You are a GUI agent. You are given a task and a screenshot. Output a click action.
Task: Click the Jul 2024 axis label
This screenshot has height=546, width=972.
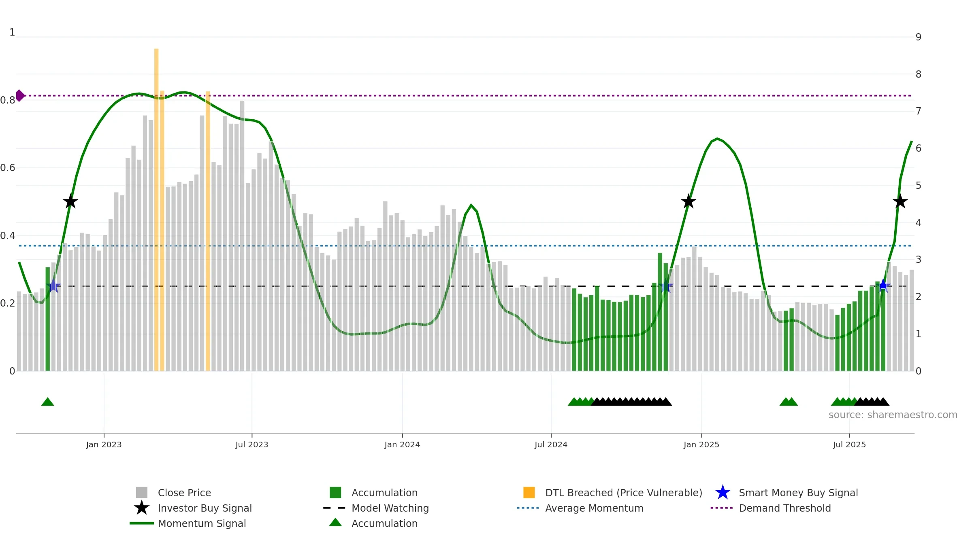(551, 445)
